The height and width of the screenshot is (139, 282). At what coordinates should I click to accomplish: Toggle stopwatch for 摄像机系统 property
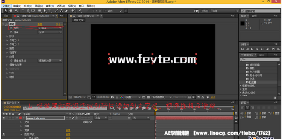(x=11, y=61)
